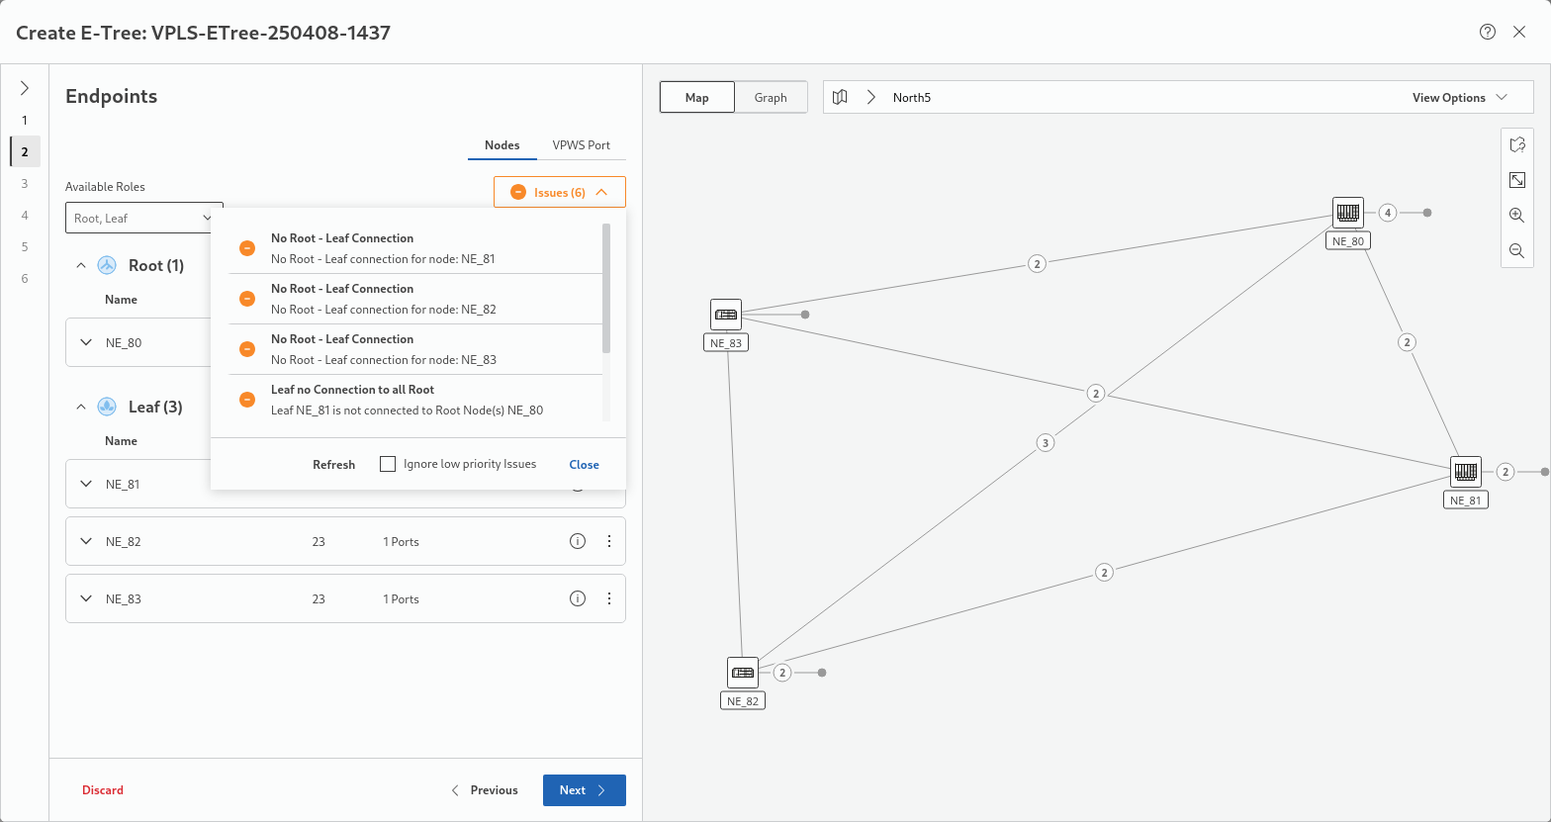
Task: Click the map area selection icon
Action: [1516, 144]
